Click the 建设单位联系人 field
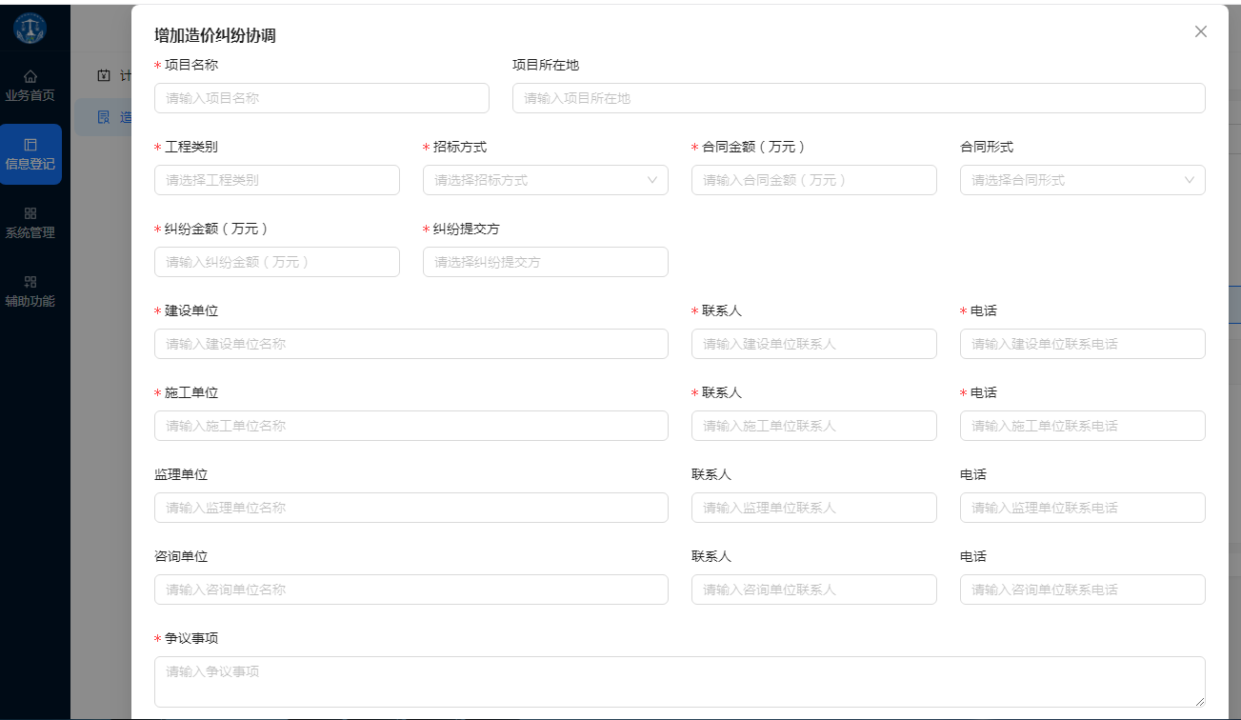Image resolution: width=1241 pixels, height=720 pixels. 814,344
